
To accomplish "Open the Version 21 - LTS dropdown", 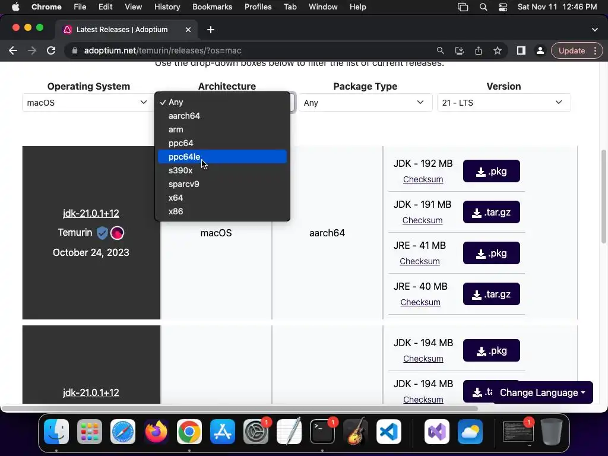I will click(x=503, y=103).
